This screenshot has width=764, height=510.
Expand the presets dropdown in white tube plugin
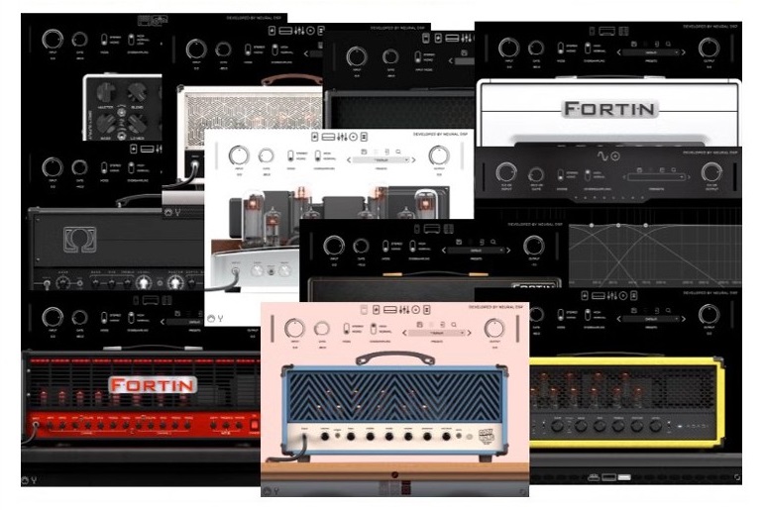380,158
